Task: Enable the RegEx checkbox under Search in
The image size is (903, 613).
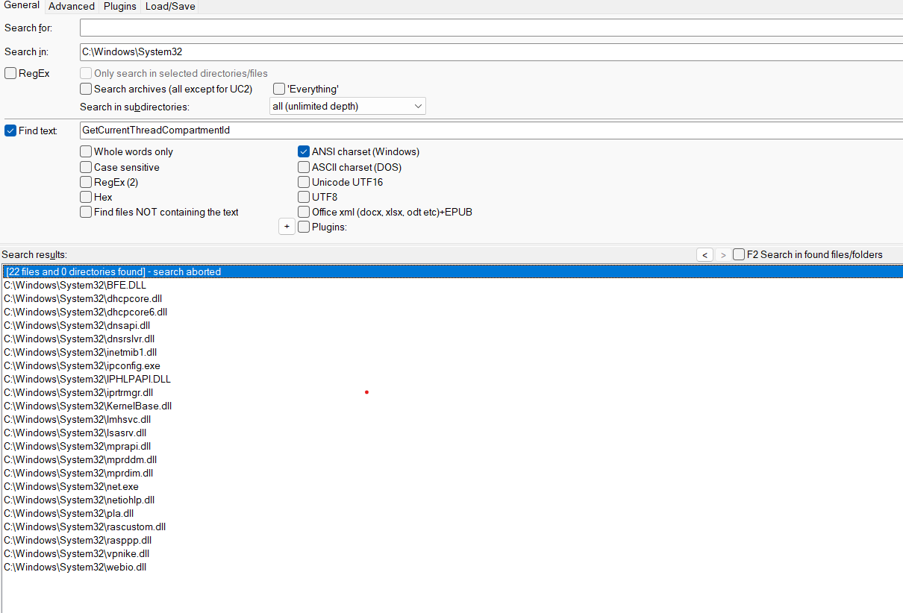Action: click(10, 73)
